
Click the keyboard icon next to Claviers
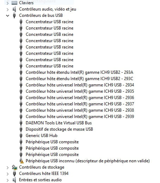14,3
